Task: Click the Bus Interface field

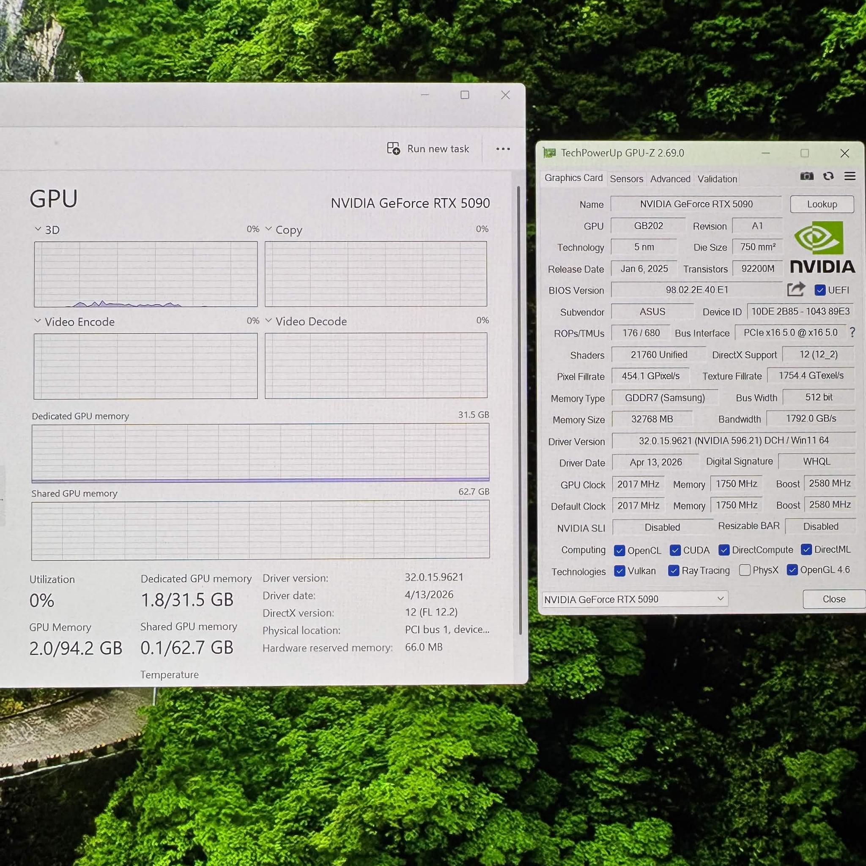Action: (x=790, y=333)
